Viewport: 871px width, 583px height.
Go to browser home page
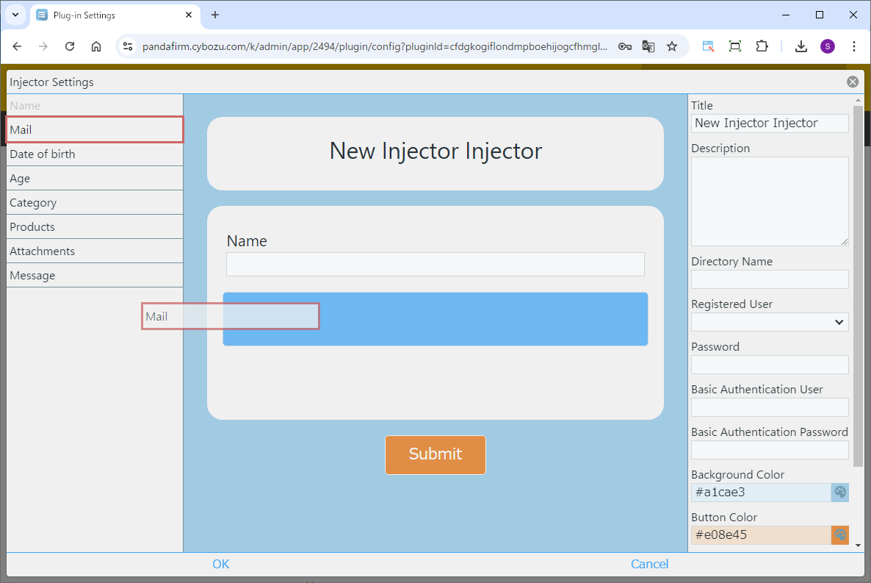96,46
